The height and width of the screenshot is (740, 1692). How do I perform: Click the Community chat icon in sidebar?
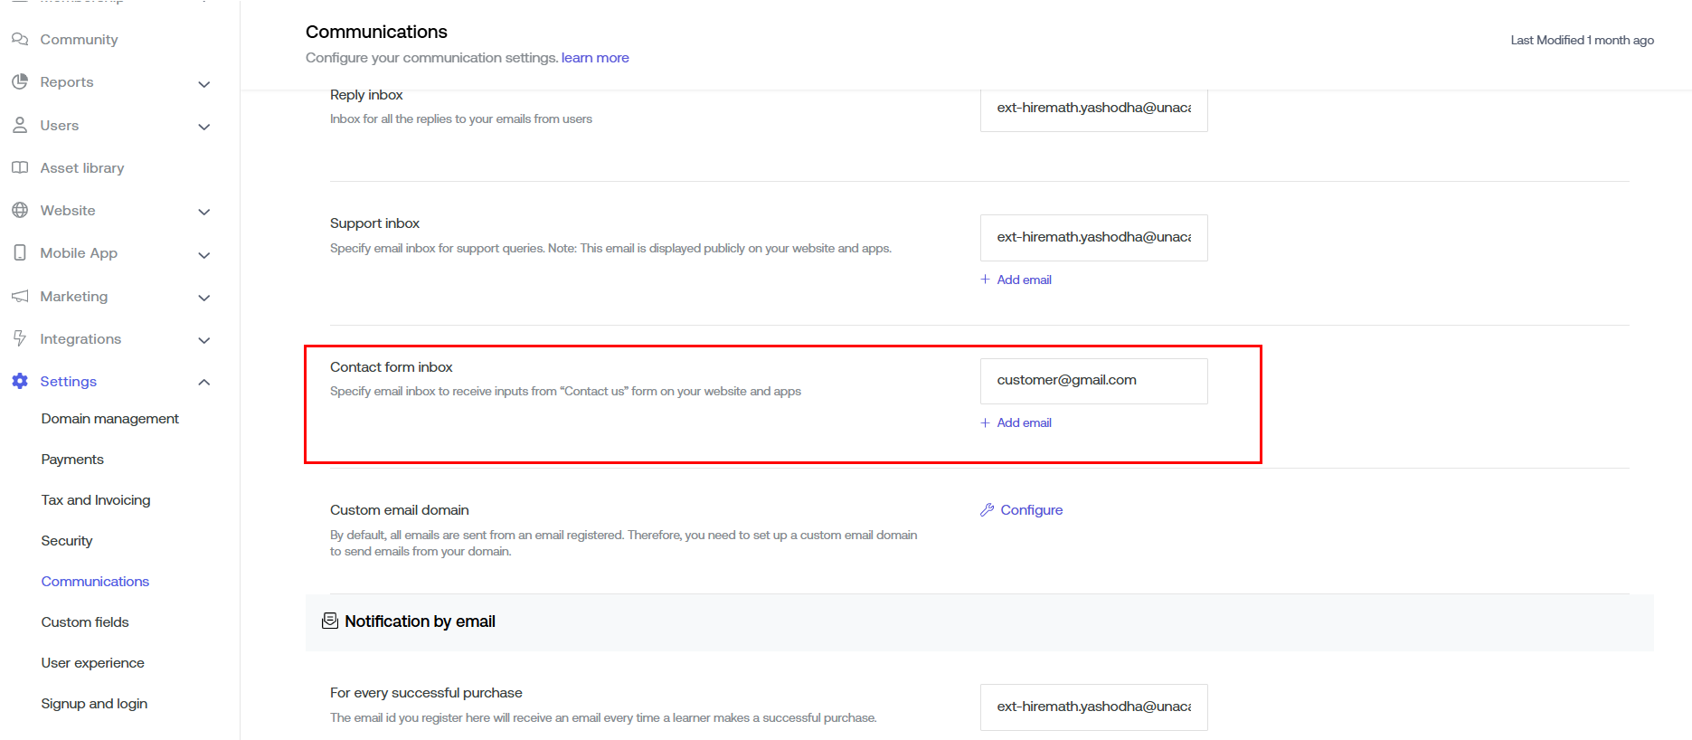pos(19,40)
